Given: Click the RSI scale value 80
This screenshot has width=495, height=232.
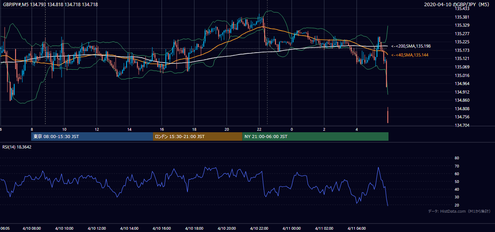Looking at the screenshot, I should point(457,158).
